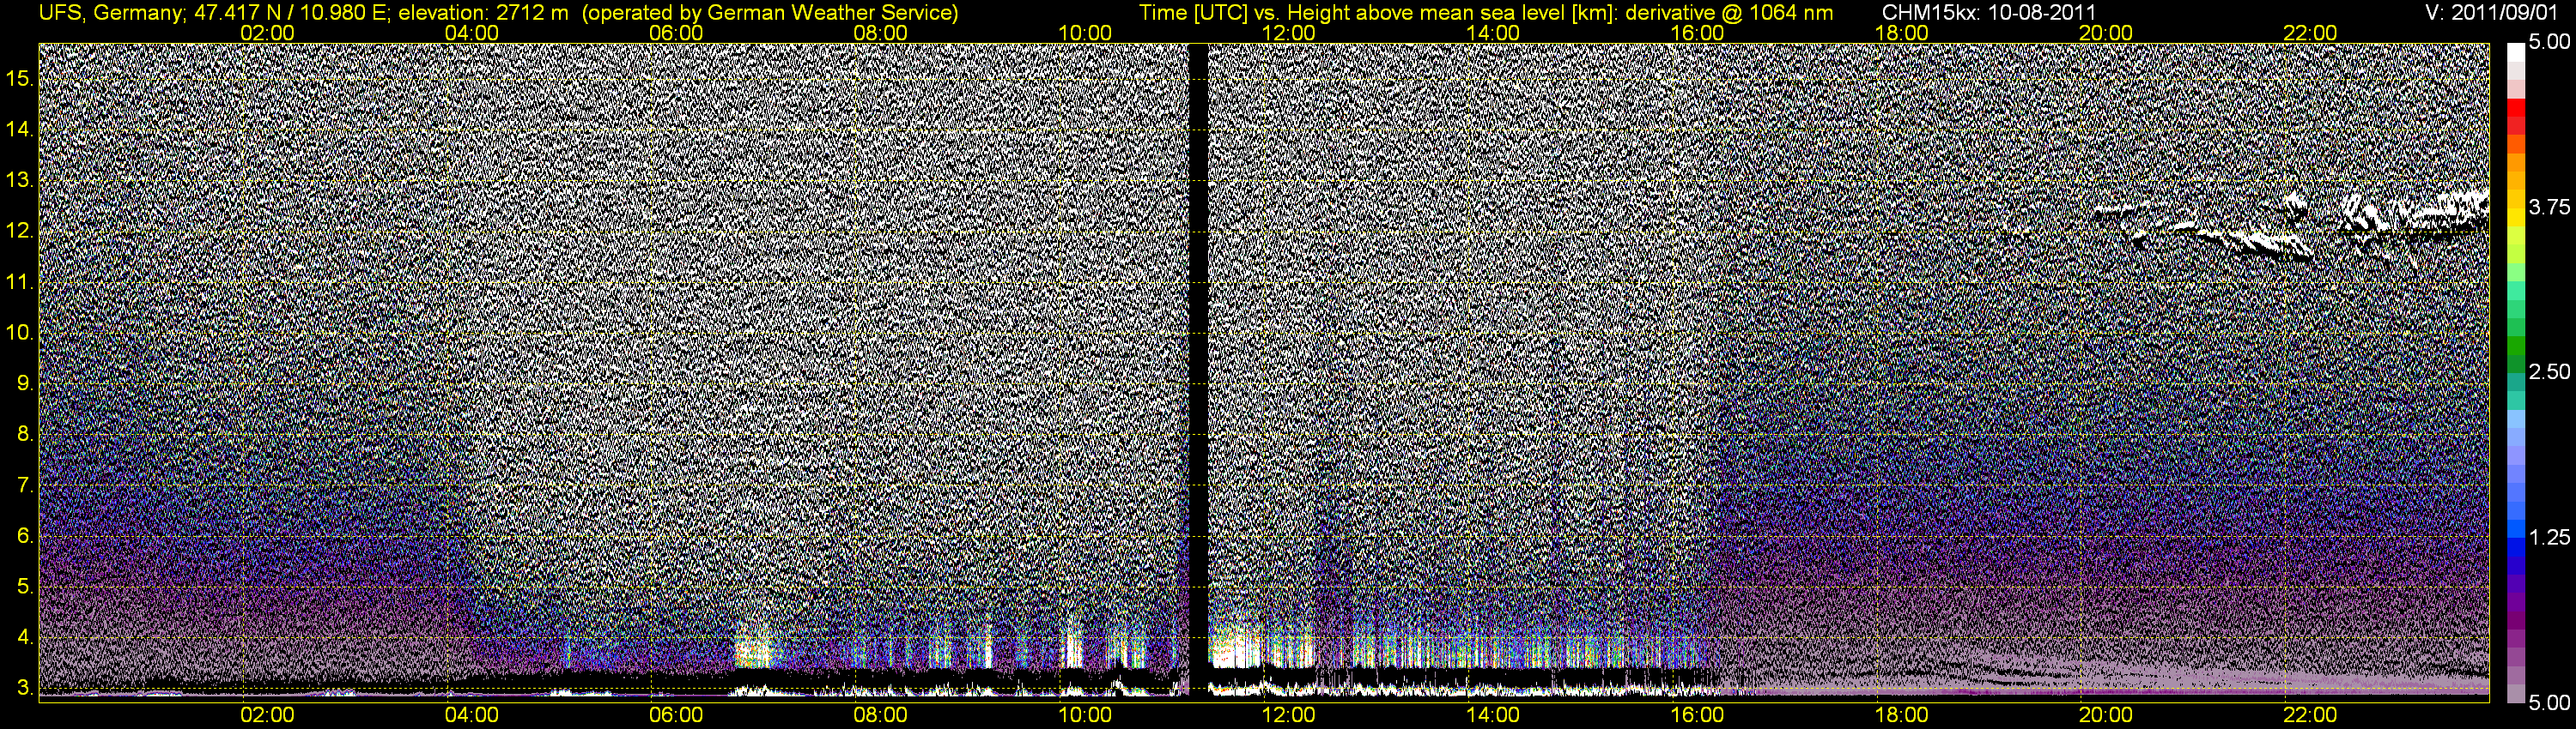2576x729 pixels.
Task: Click the 5.00 label at colorbar bottom
Action: [x=2549, y=702]
